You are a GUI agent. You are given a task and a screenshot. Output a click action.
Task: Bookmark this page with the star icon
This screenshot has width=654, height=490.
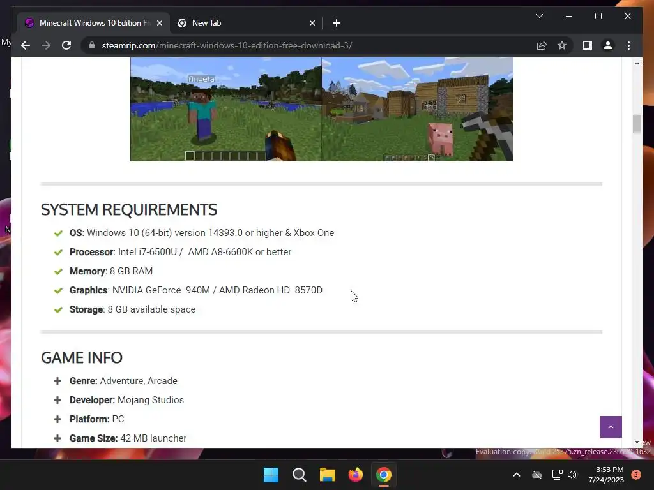click(x=562, y=45)
